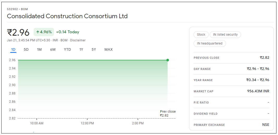Click the PRIMARY EXCHANGE label

(x=209, y=125)
